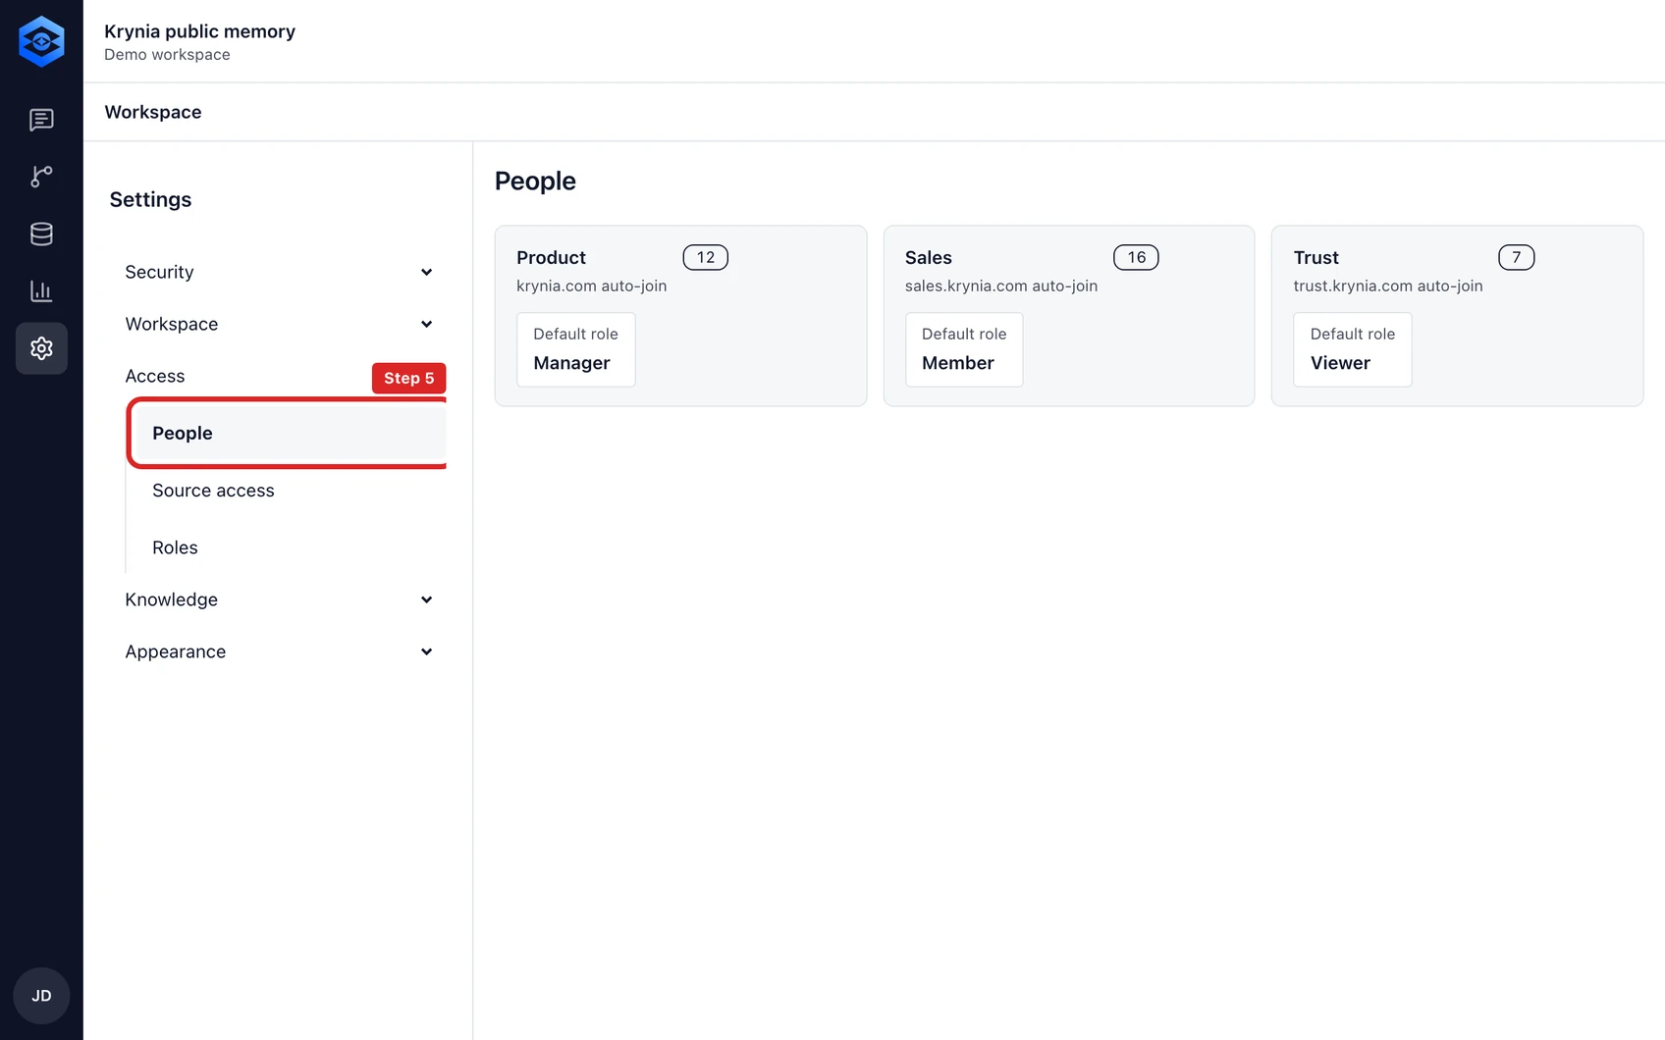Expand the Appearance section chevron

pos(426,651)
